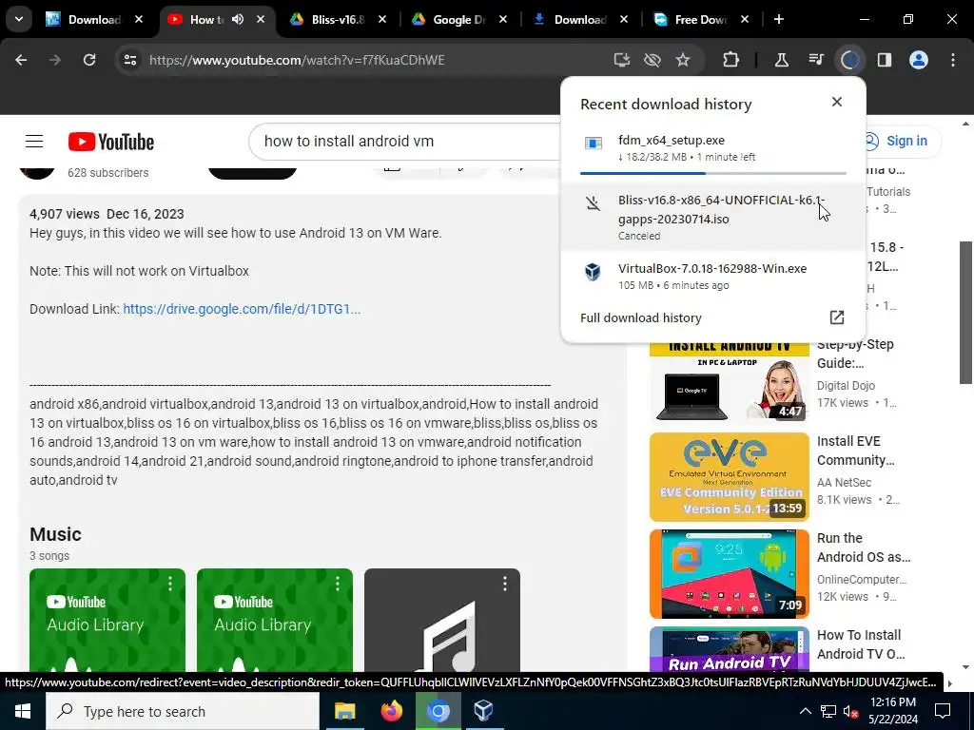Click the Windows taskbar search box
The height and width of the screenshot is (730, 974).
point(183,711)
